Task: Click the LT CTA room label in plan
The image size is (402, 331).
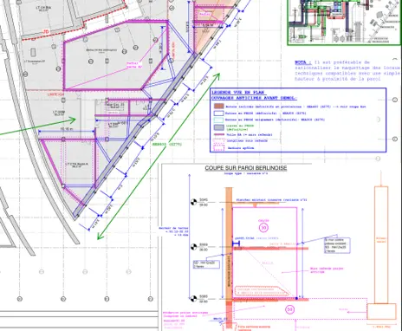Action: 76,165
